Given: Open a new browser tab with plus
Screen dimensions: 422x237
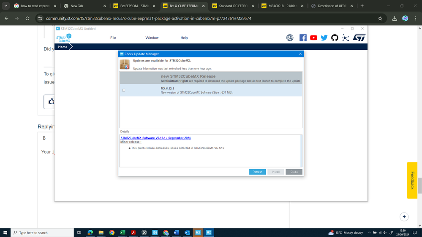Looking at the screenshot, I should click(x=362, y=6).
